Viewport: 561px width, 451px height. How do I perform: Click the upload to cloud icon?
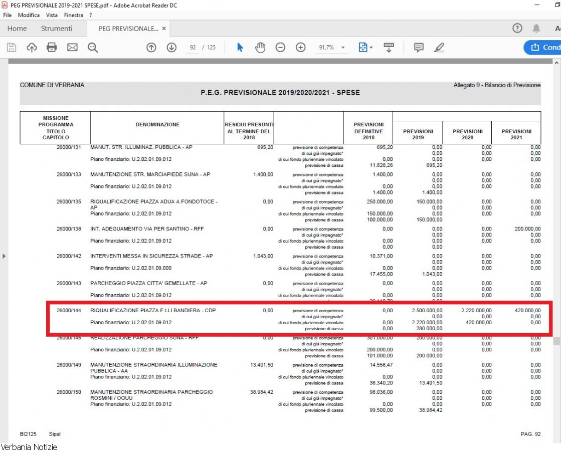[x=32, y=48]
